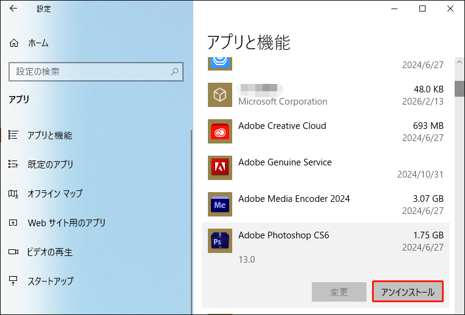The image size is (465, 315).
Task: Open オフライン マップ in the sidebar
Action: pos(55,193)
